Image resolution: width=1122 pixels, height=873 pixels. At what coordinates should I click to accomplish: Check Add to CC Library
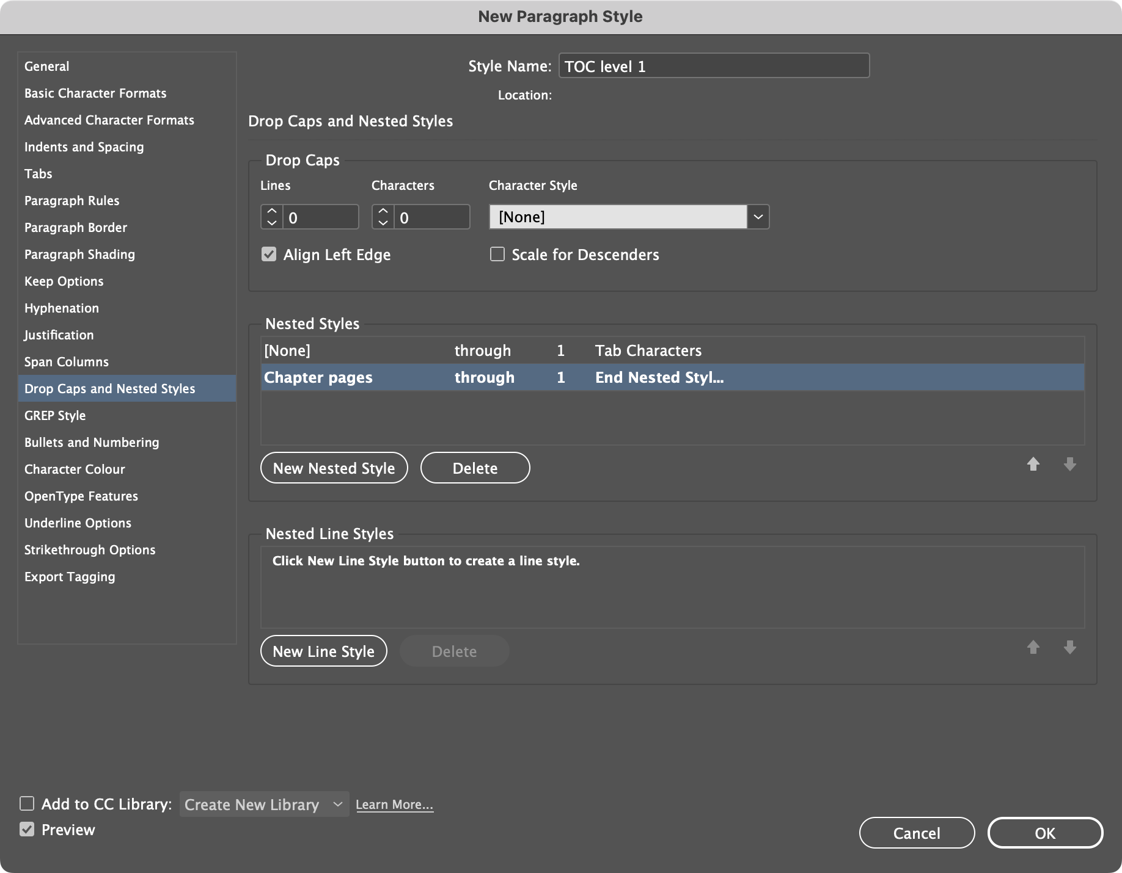pyautogui.click(x=27, y=804)
